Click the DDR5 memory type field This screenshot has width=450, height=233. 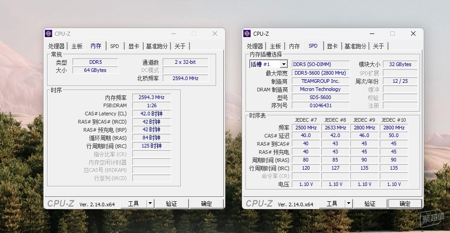95,62
